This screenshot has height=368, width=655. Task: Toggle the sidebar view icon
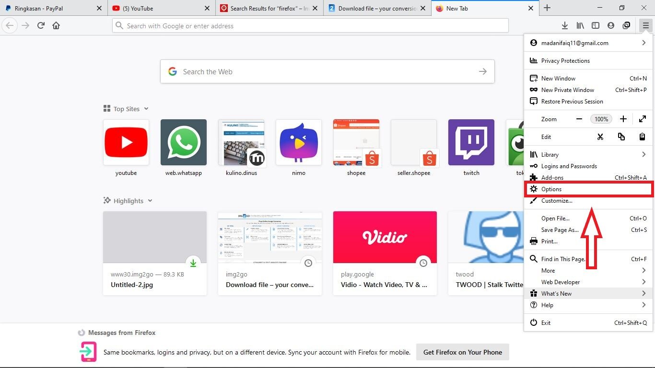click(x=596, y=25)
